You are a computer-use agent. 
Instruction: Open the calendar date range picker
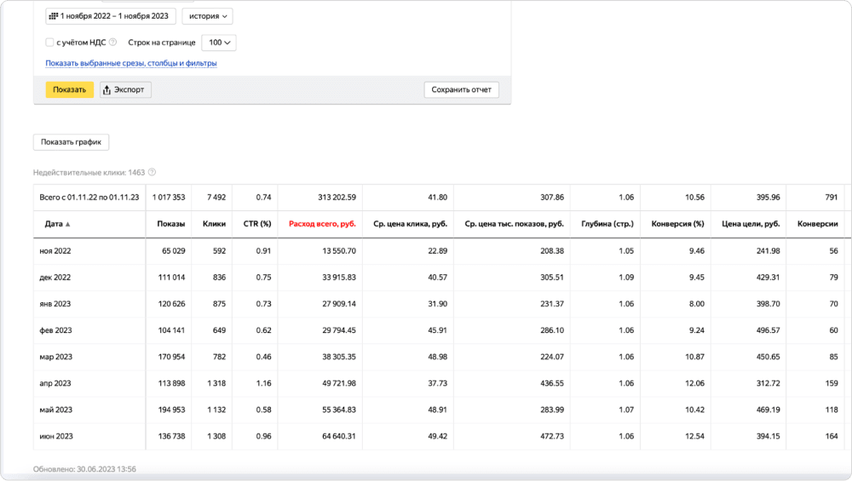pos(109,16)
